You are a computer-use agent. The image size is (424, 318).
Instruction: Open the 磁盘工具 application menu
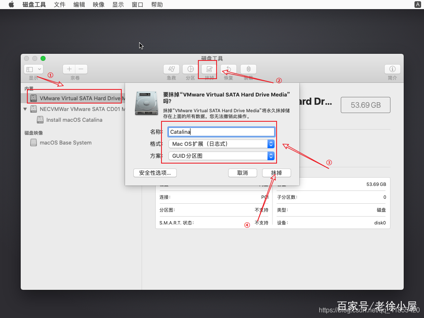[34, 5]
